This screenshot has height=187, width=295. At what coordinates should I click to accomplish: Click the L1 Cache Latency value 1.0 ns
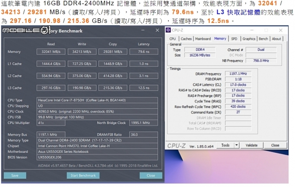pos(144,64)
